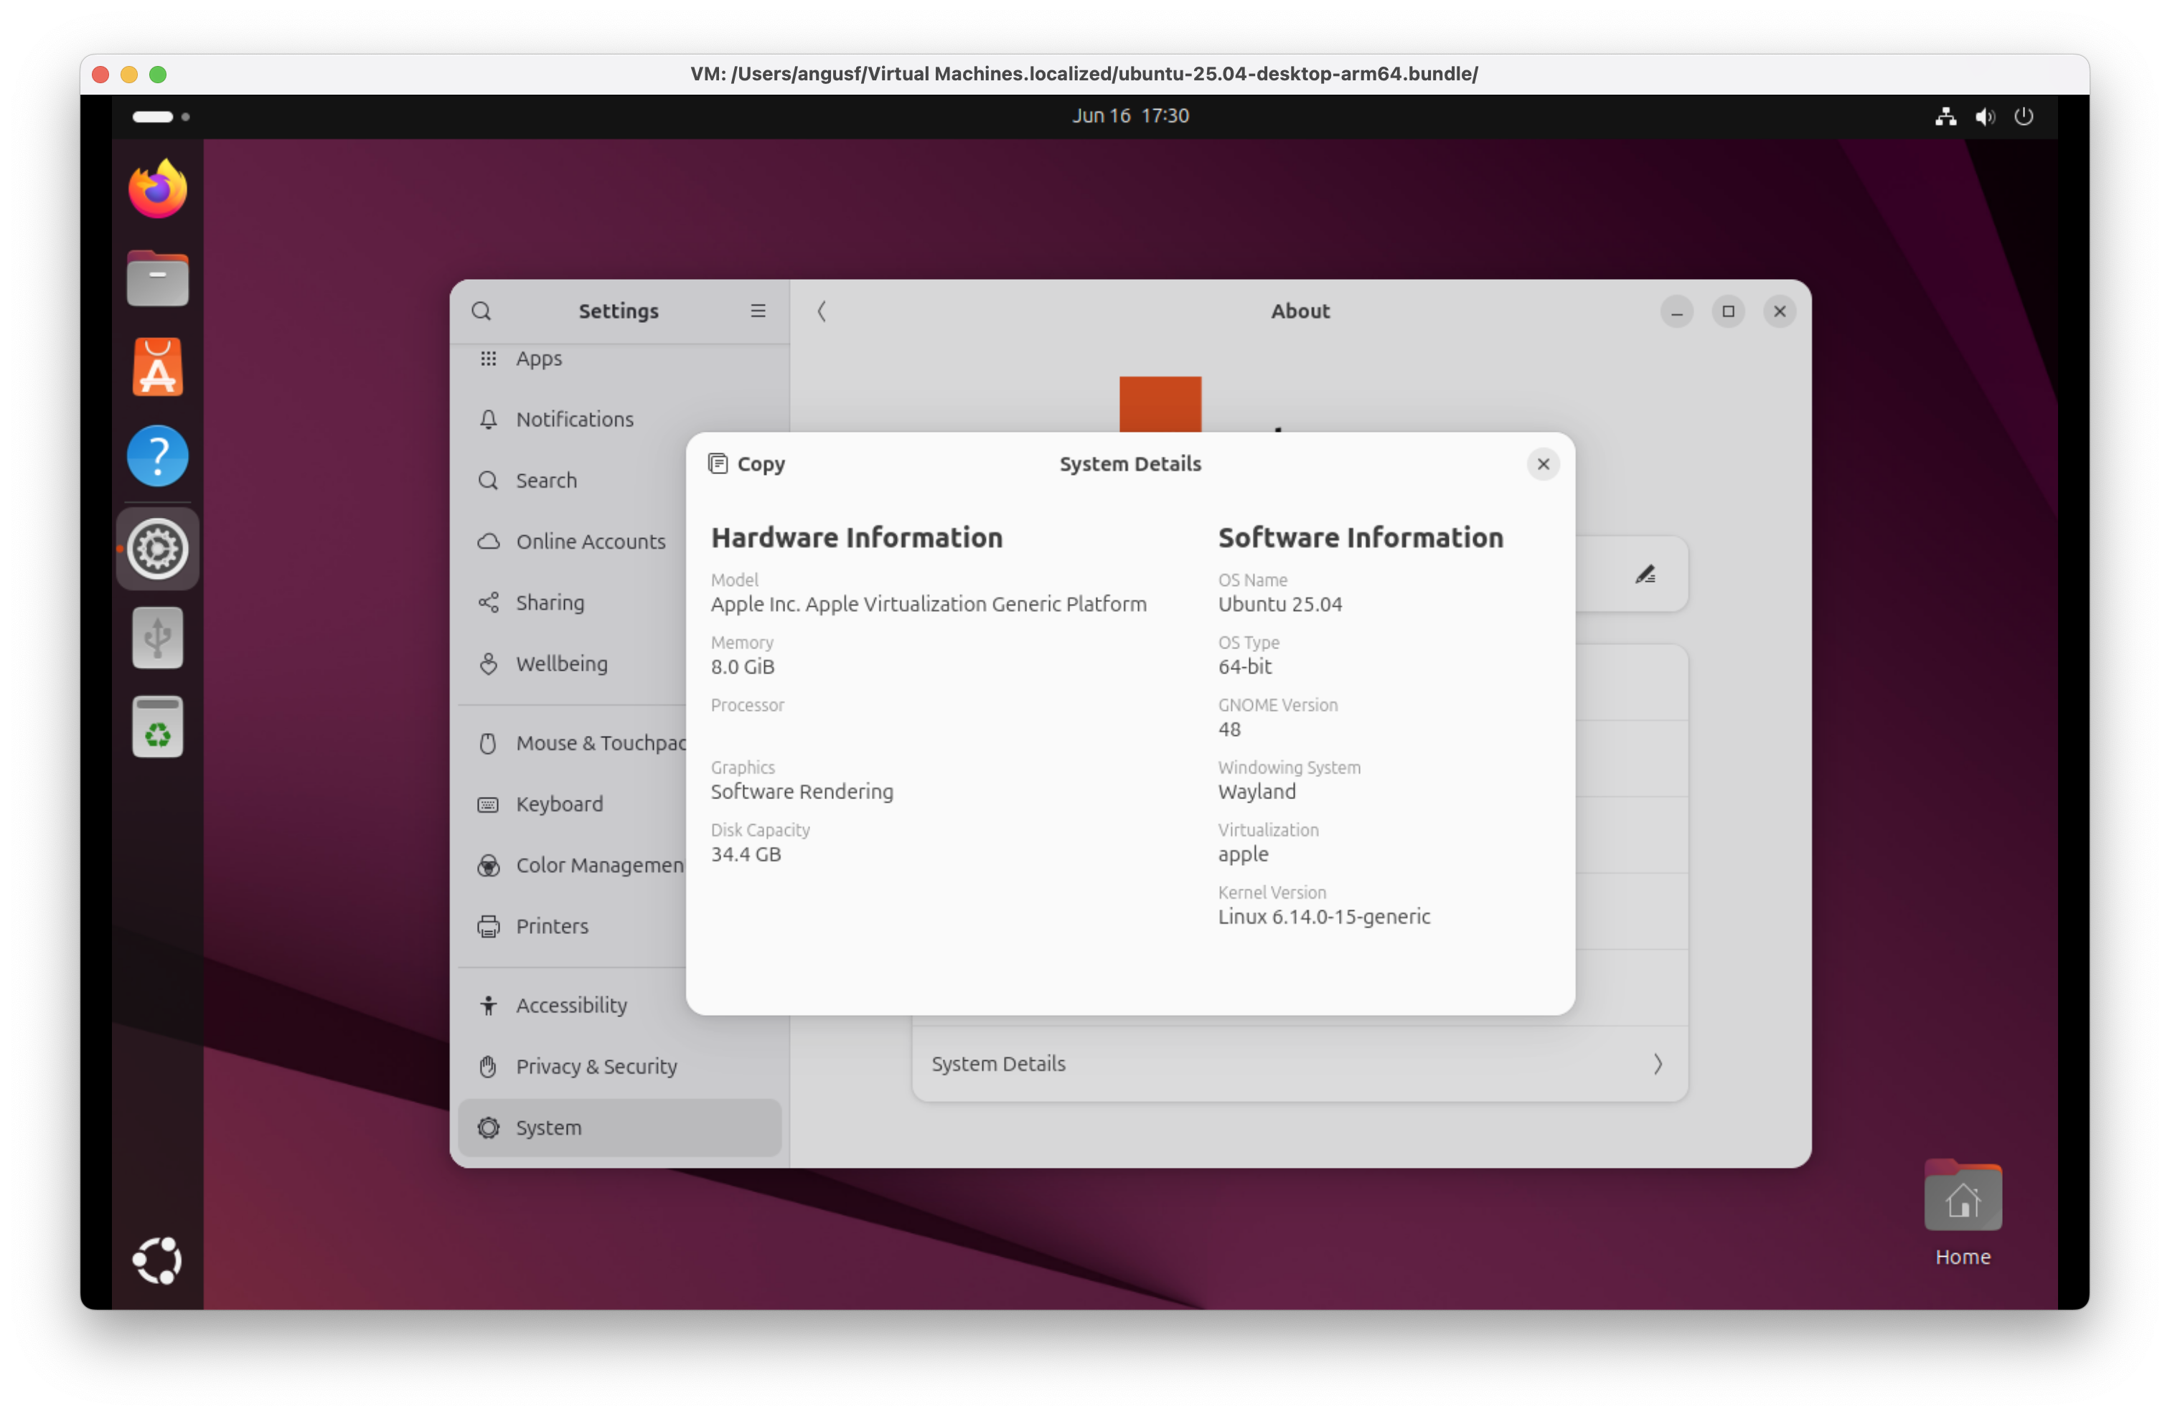
Task: Select Privacy & Security in the sidebar
Action: 596,1066
